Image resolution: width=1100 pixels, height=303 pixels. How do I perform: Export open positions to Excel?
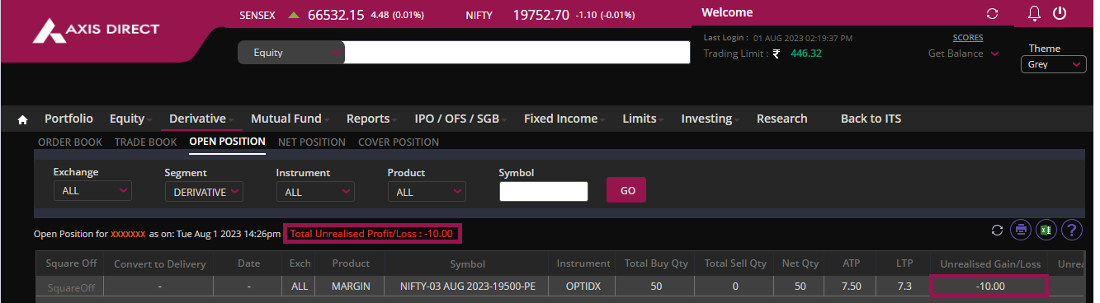[x=1046, y=230]
